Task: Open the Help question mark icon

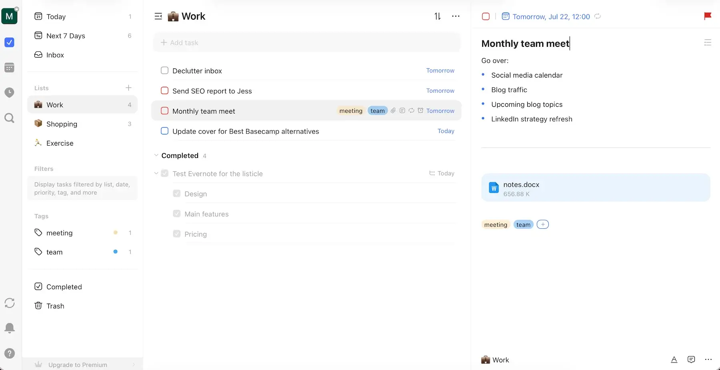Action: (x=10, y=353)
